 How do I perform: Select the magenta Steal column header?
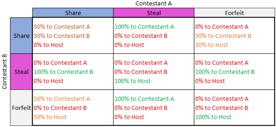(x=154, y=13)
